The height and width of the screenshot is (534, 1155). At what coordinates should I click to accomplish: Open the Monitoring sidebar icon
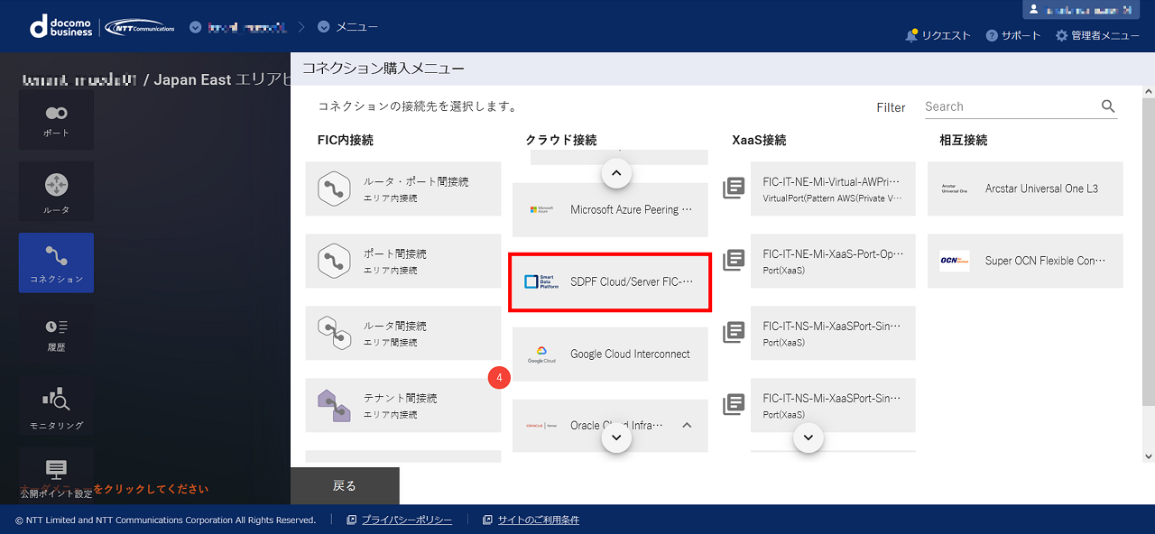[x=56, y=406]
